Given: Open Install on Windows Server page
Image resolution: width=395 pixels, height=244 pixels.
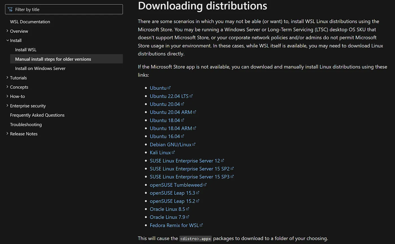Looking at the screenshot, I should (40, 68).
